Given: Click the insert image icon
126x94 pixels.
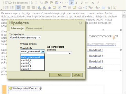Looking at the screenshot, I should pyautogui.click(x=55, y=8).
